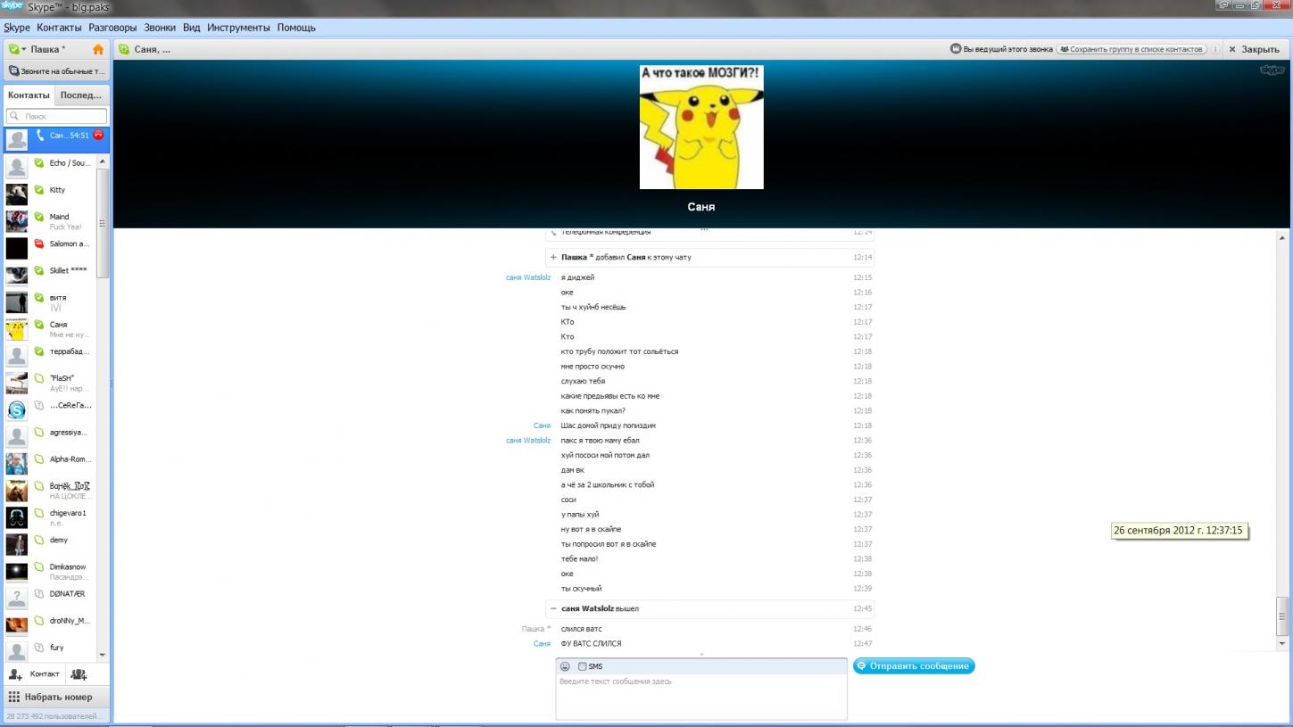Viewport: 1293px width, 727px height.
Task: Expand the Пашка добавил Саня plus entry
Action: coord(553,257)
